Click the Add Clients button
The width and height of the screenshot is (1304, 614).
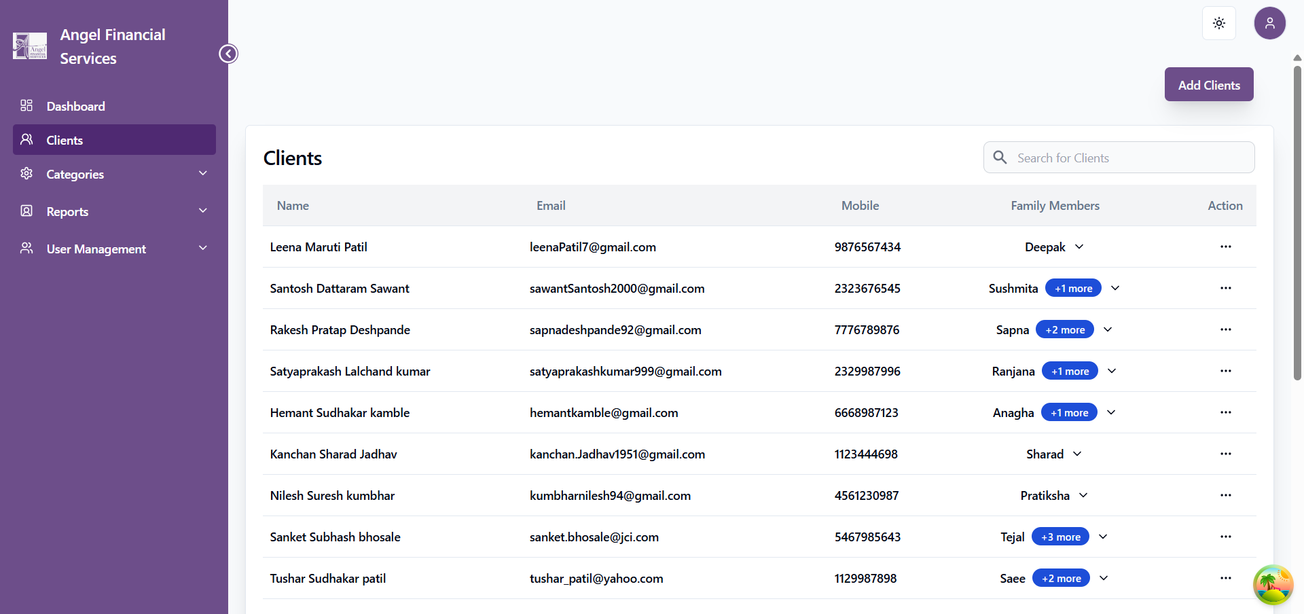click(x=1208, y=85)
